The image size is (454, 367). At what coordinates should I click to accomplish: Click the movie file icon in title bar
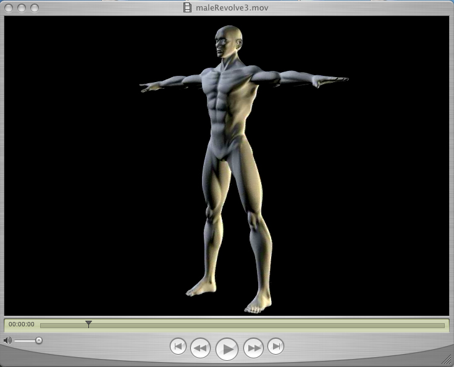188,7
